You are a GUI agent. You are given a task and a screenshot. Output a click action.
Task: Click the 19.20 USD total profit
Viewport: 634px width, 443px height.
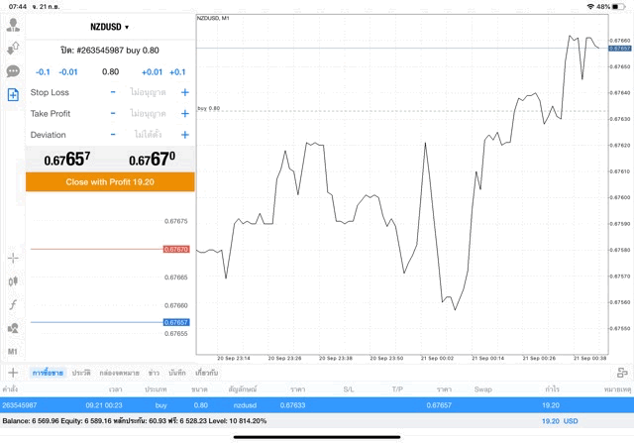tap(560, 421)
